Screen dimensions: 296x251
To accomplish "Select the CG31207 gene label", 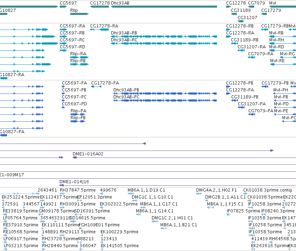I will (247, 17).
